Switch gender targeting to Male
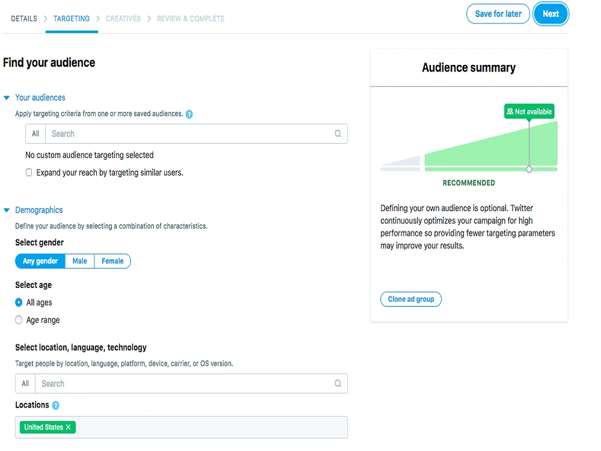 pos(79,261)
